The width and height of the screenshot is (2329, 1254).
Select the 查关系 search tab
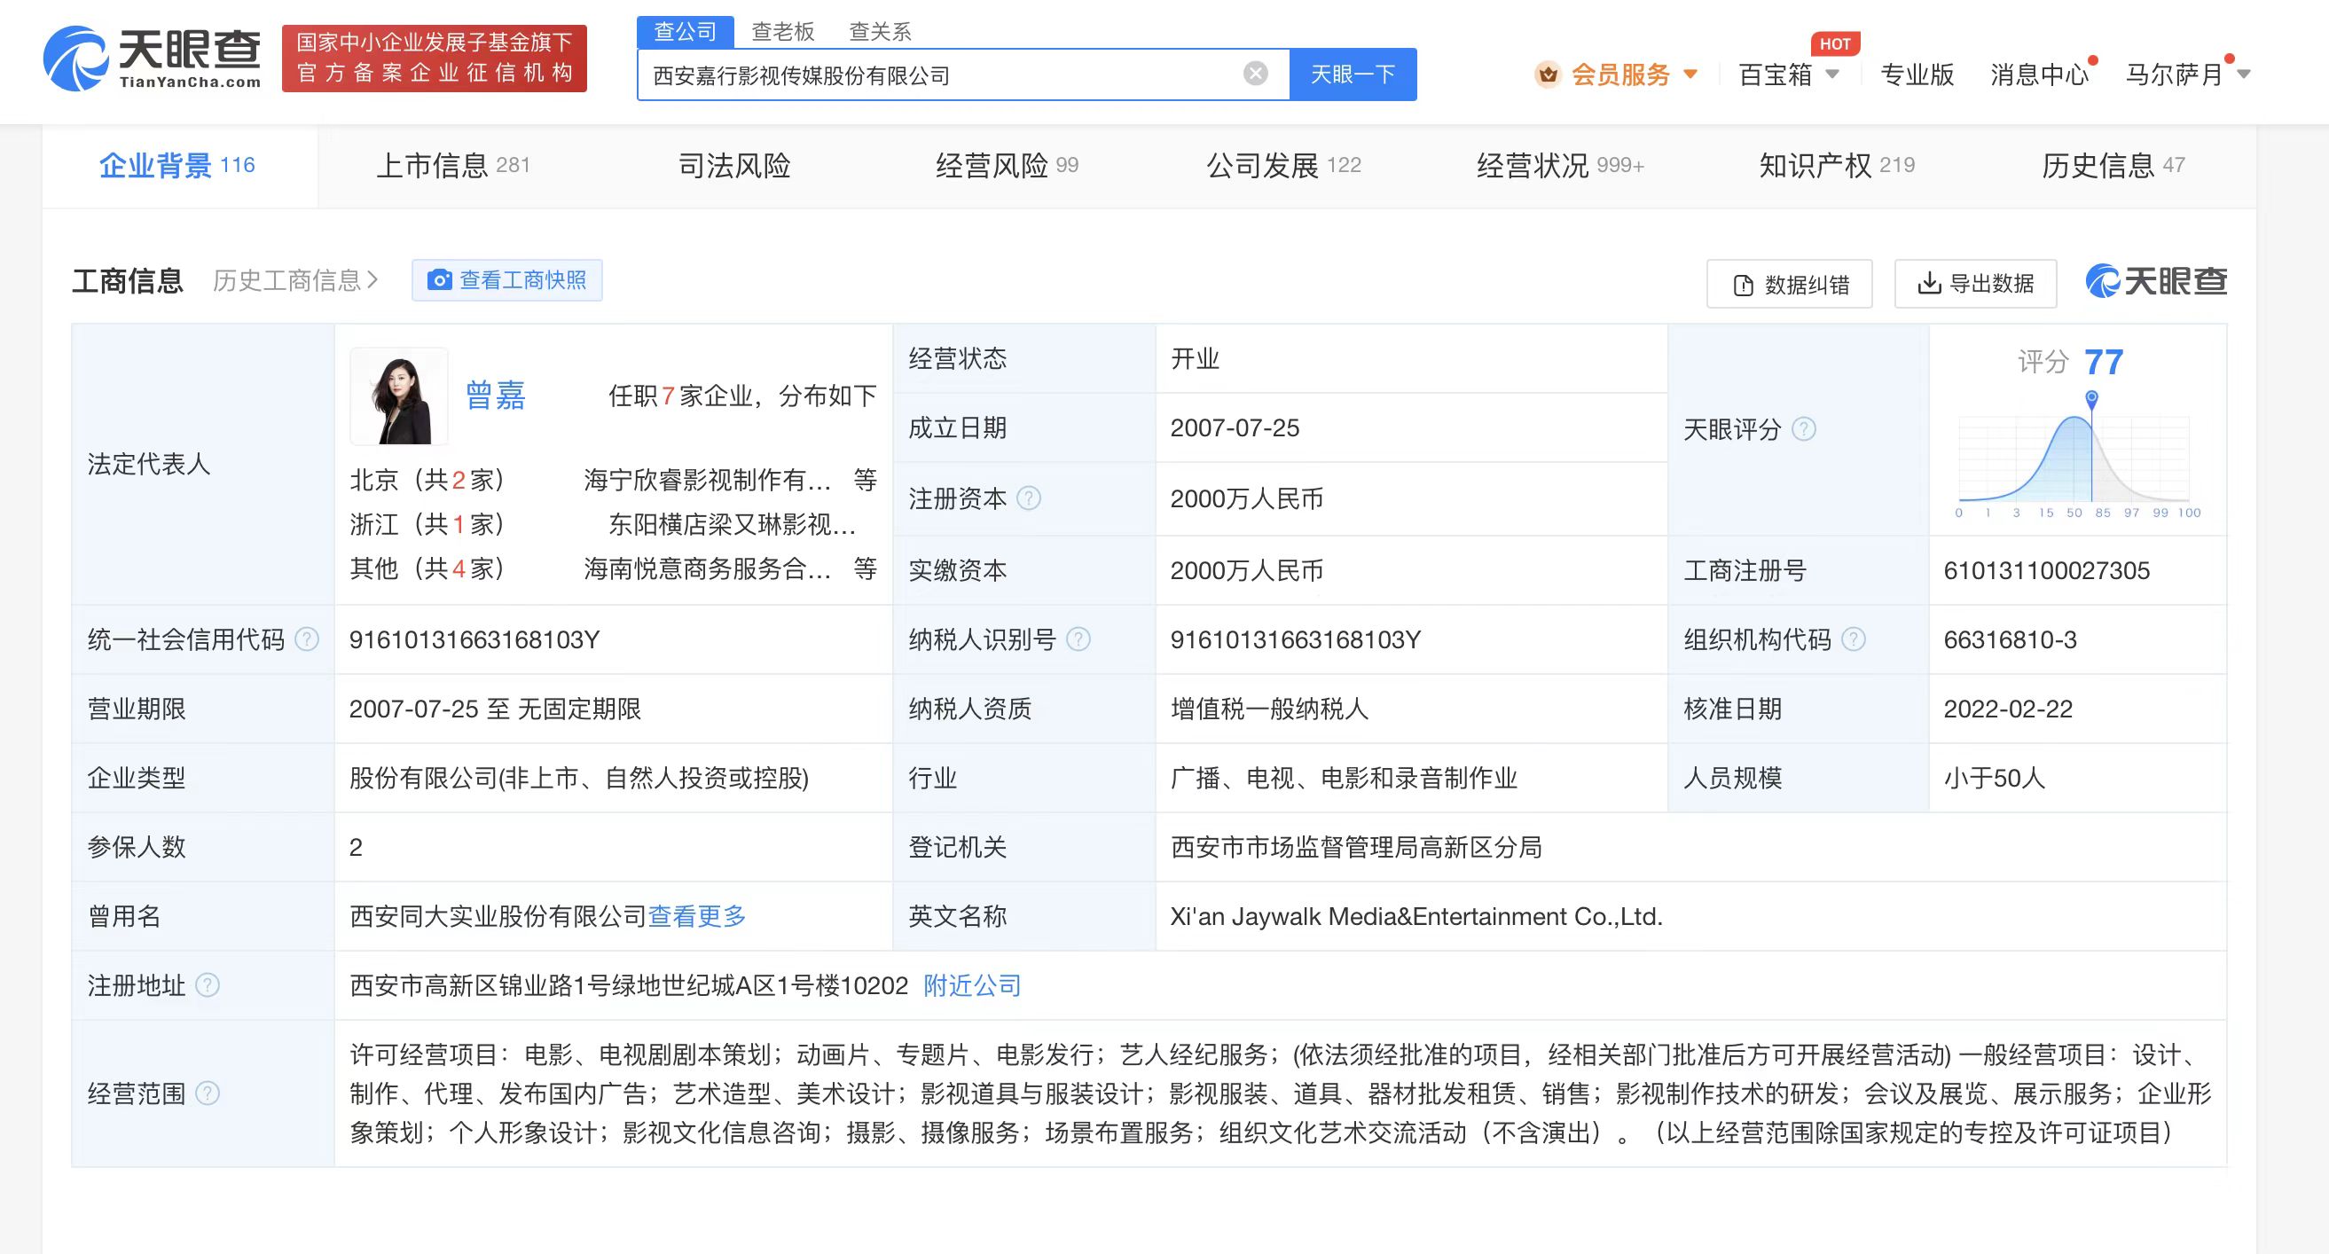point(880,32)
